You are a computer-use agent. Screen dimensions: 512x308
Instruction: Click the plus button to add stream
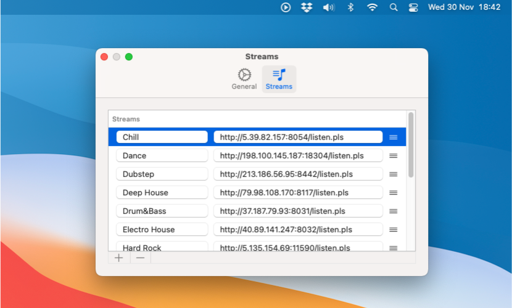click(x=119, y=257)
